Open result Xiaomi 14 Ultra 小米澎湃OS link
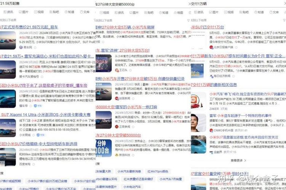Viewport: 286px width, 190px height. tap(45, 115)
